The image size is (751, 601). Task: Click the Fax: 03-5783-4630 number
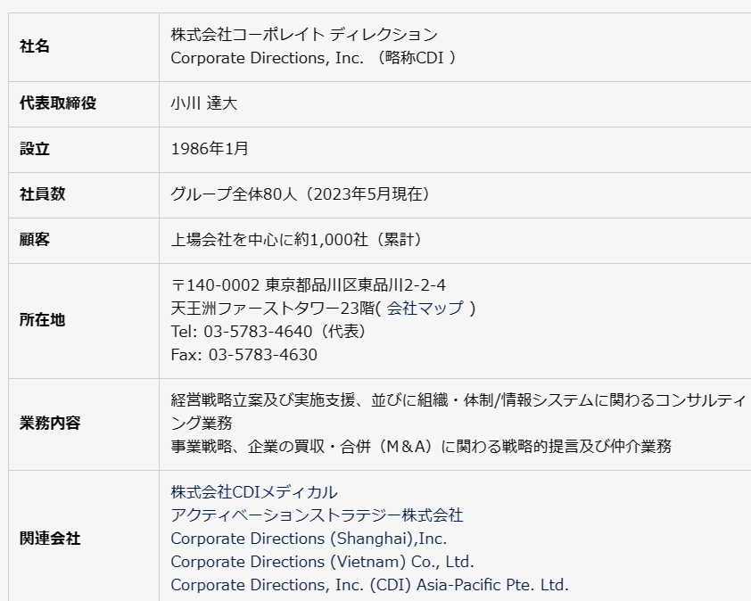(244, 355)
